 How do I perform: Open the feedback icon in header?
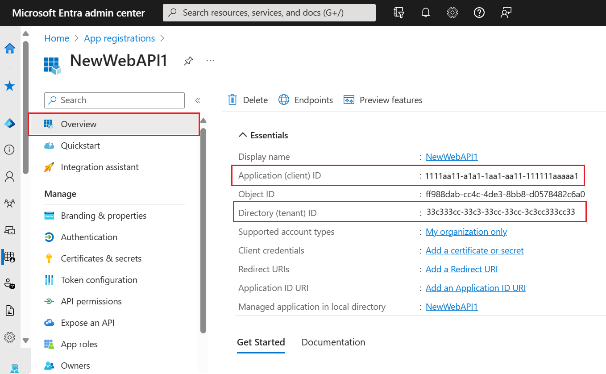click(506, 13)
